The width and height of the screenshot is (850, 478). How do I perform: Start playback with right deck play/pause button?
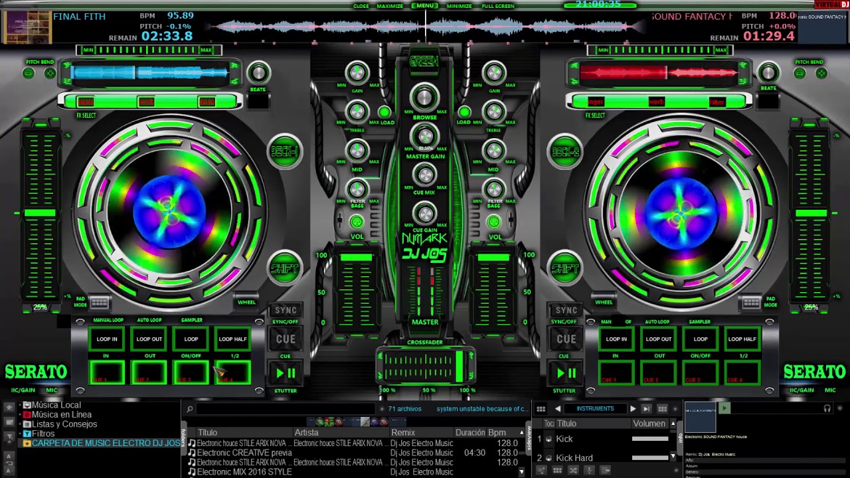tap(566, 373)
